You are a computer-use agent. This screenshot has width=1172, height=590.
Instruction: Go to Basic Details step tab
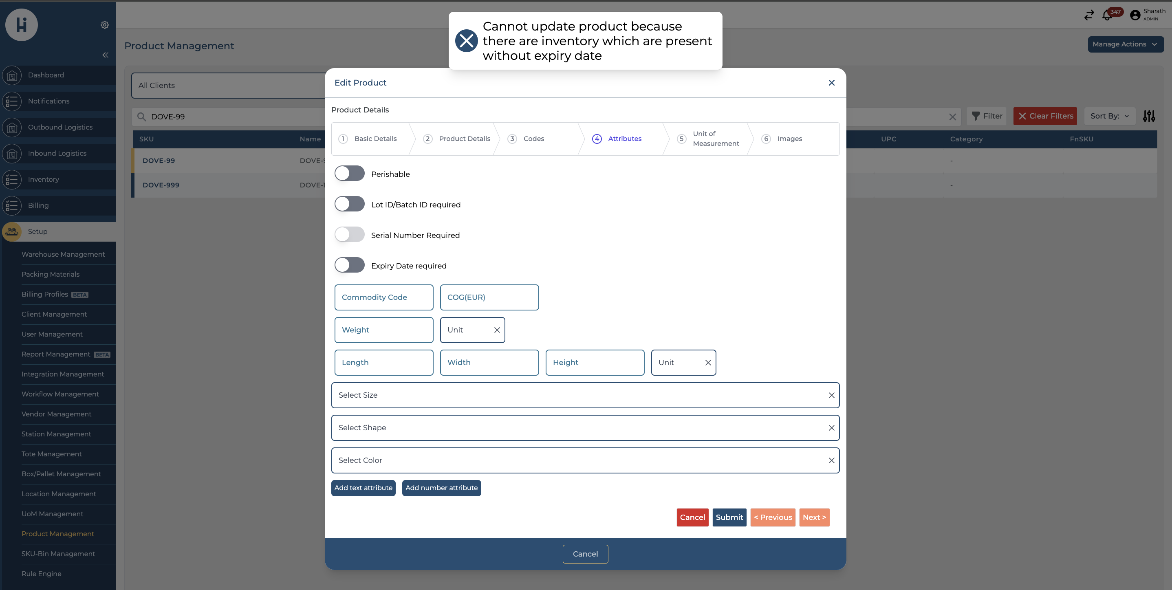(x=375, y=139)
